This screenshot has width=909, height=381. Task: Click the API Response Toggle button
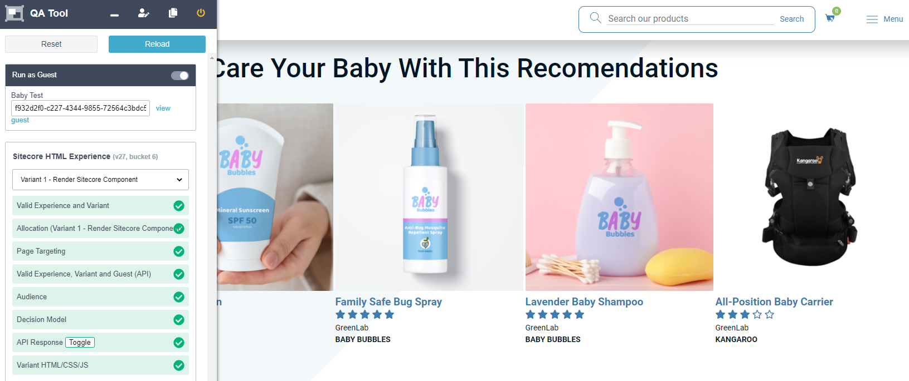(x=80, y=343)
